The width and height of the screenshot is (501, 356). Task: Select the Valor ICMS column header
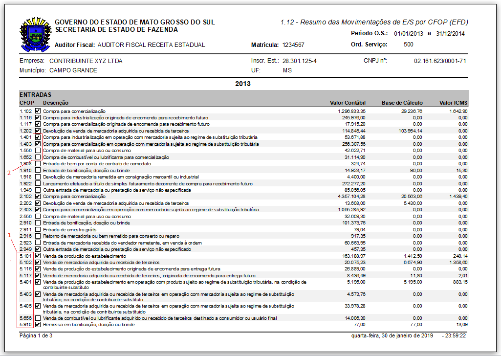coord(453,103)
